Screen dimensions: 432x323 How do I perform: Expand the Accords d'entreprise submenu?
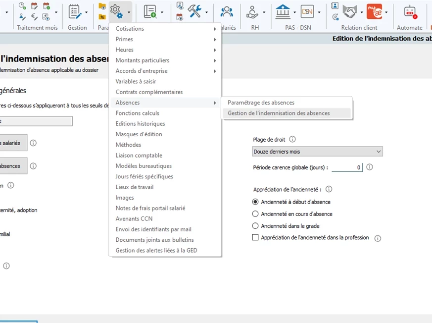(165, 71)
